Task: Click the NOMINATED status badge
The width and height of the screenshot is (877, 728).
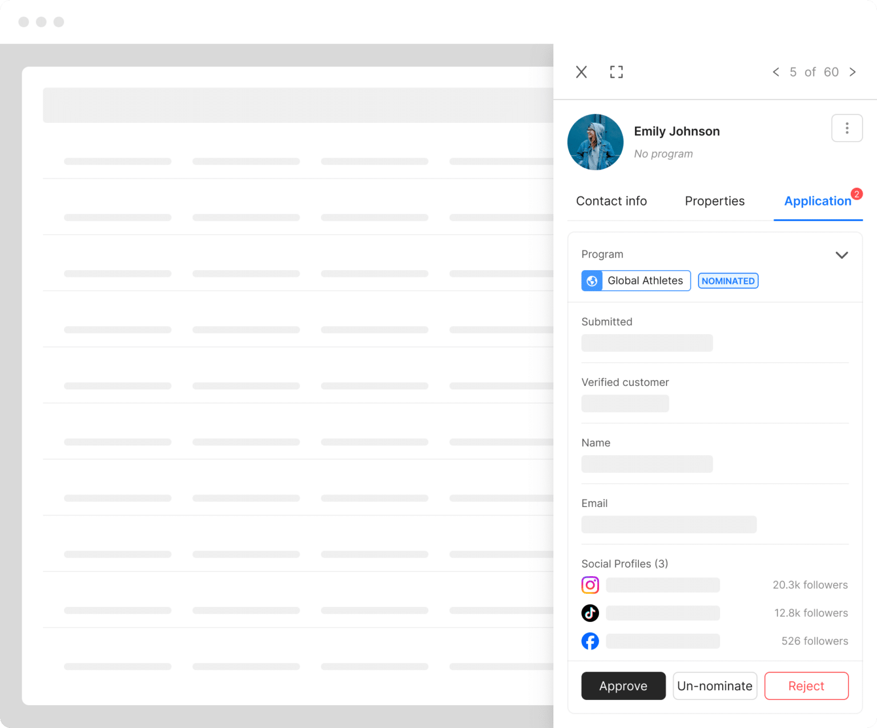Action: point(728,281)
